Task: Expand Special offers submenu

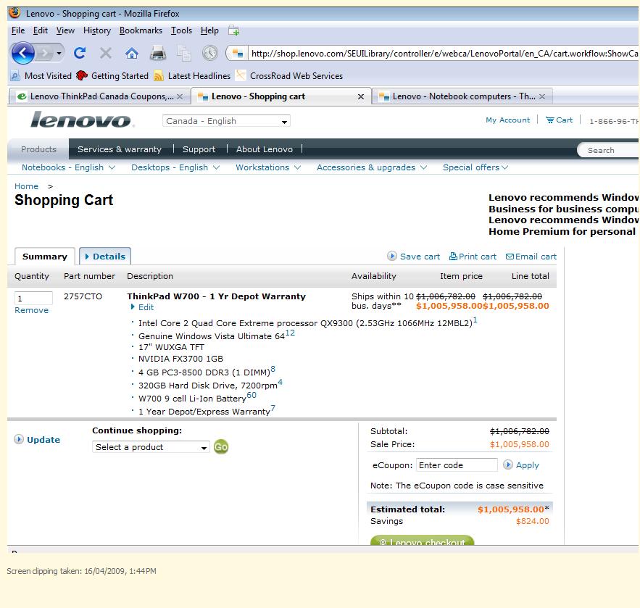Action: coord(475,167)
